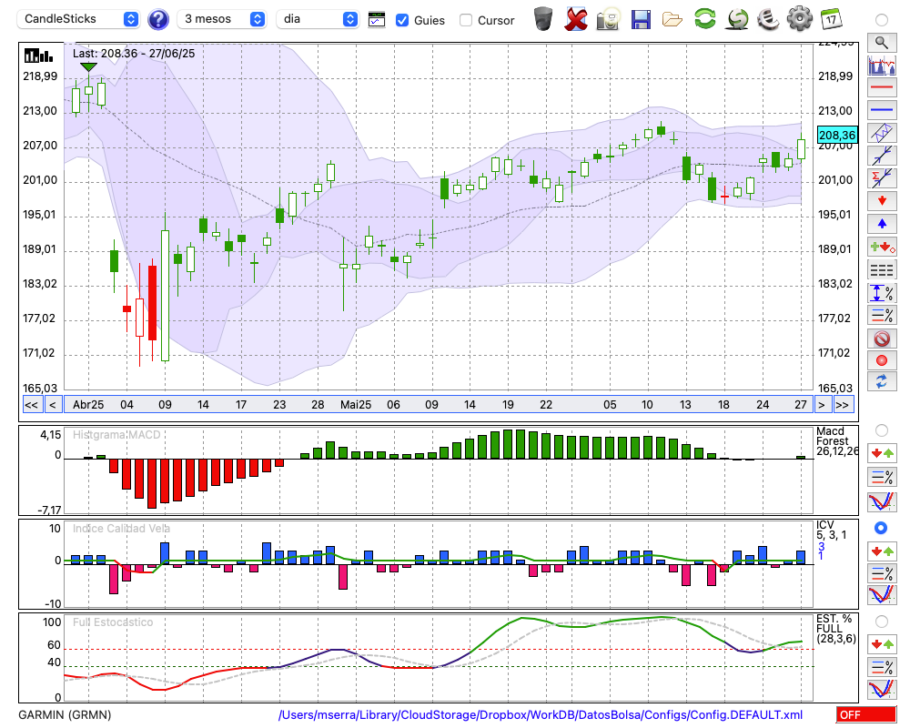Select the magnifying glass zoom tool

[x=882, y=43]
